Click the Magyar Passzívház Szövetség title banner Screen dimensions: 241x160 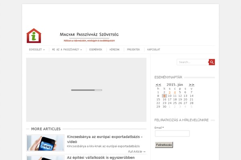point(89,37)
